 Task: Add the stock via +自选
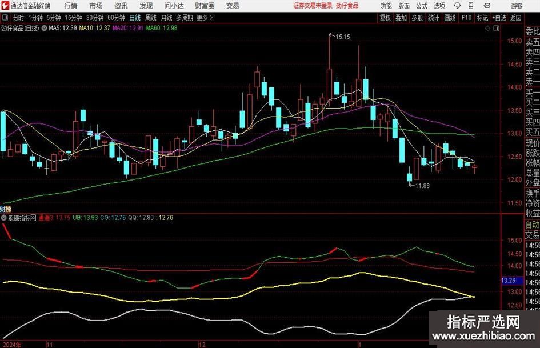click(x=499, y=18)
